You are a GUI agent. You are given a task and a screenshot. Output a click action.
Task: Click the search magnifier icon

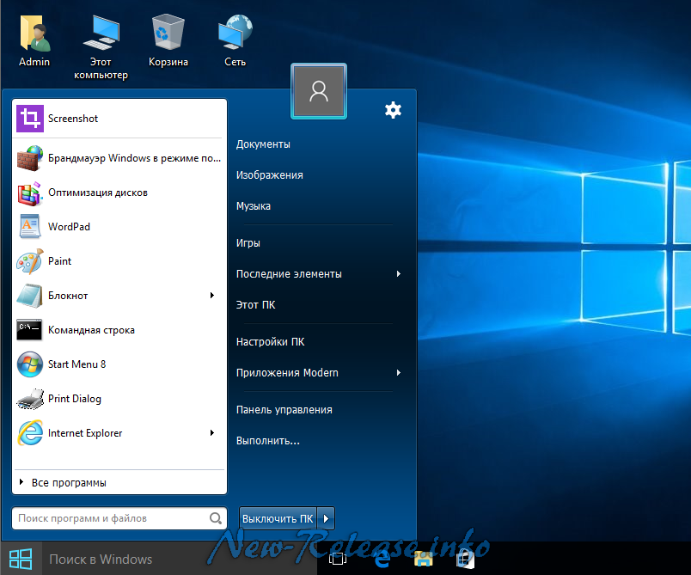click(216, 518)
